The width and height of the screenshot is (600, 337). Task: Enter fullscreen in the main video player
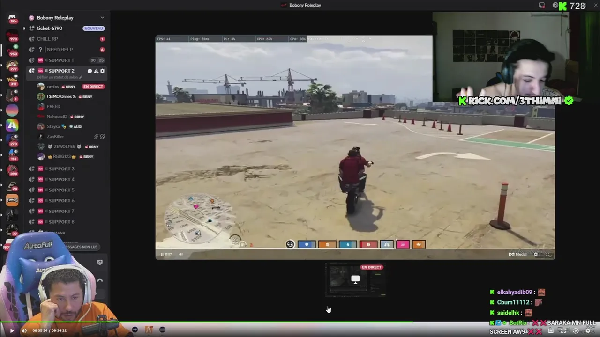(563, 331)
